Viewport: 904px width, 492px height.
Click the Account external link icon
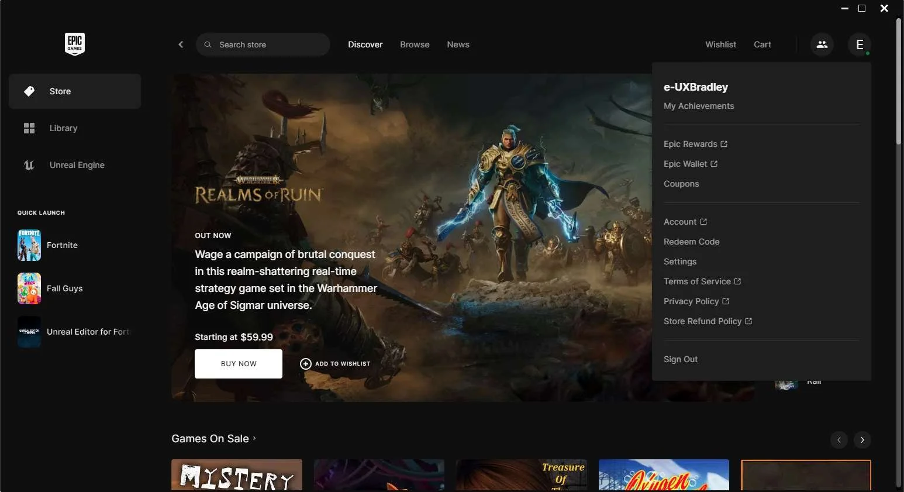tap(703, 222)
